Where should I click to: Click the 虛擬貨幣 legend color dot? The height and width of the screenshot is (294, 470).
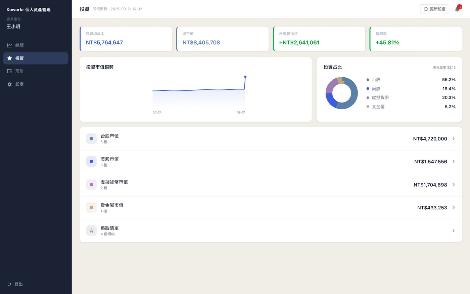pos(368,97)
